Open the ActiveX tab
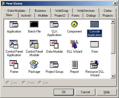The height and width of the screenshot is (98, 119). click(x=26, y=16)
